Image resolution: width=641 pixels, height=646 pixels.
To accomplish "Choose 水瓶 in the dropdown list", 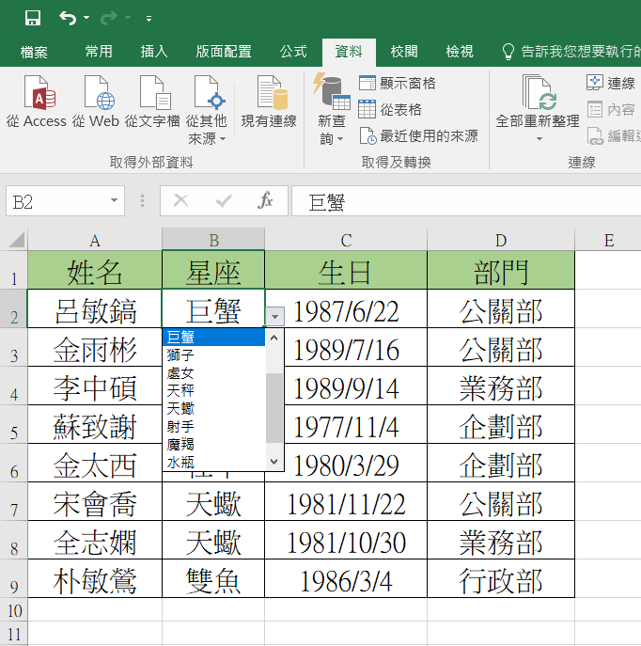I will click(213, 462).
